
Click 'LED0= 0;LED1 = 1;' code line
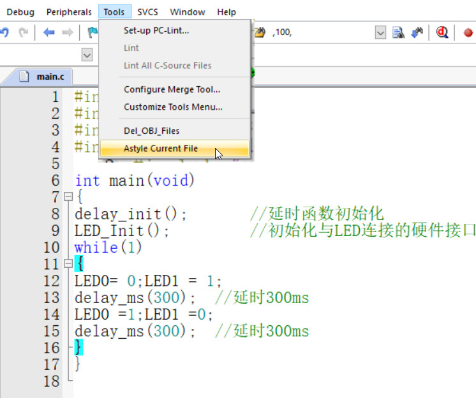[x=148, y=281]
